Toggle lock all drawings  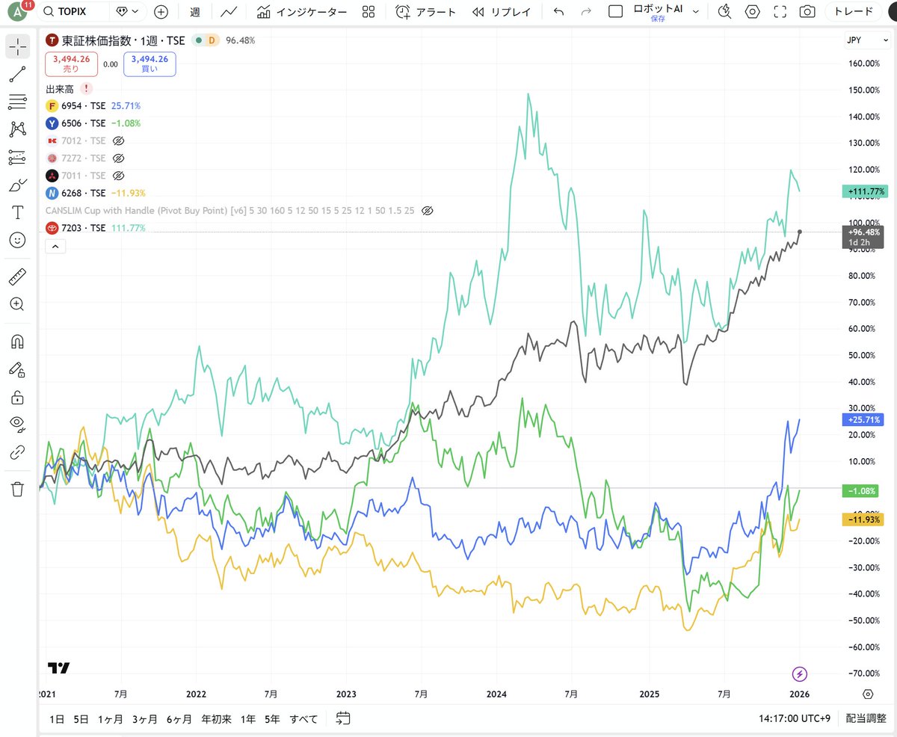point(18,397)
